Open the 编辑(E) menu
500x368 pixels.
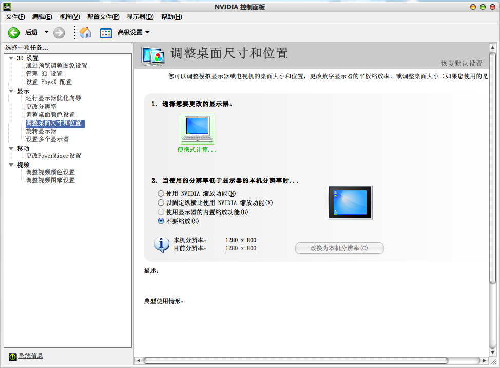42,17
